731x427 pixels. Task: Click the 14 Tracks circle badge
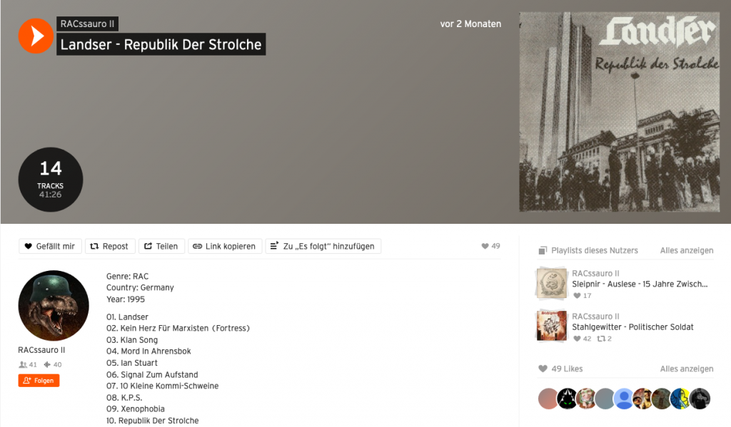pyautogui.click(x=51, y=180)
